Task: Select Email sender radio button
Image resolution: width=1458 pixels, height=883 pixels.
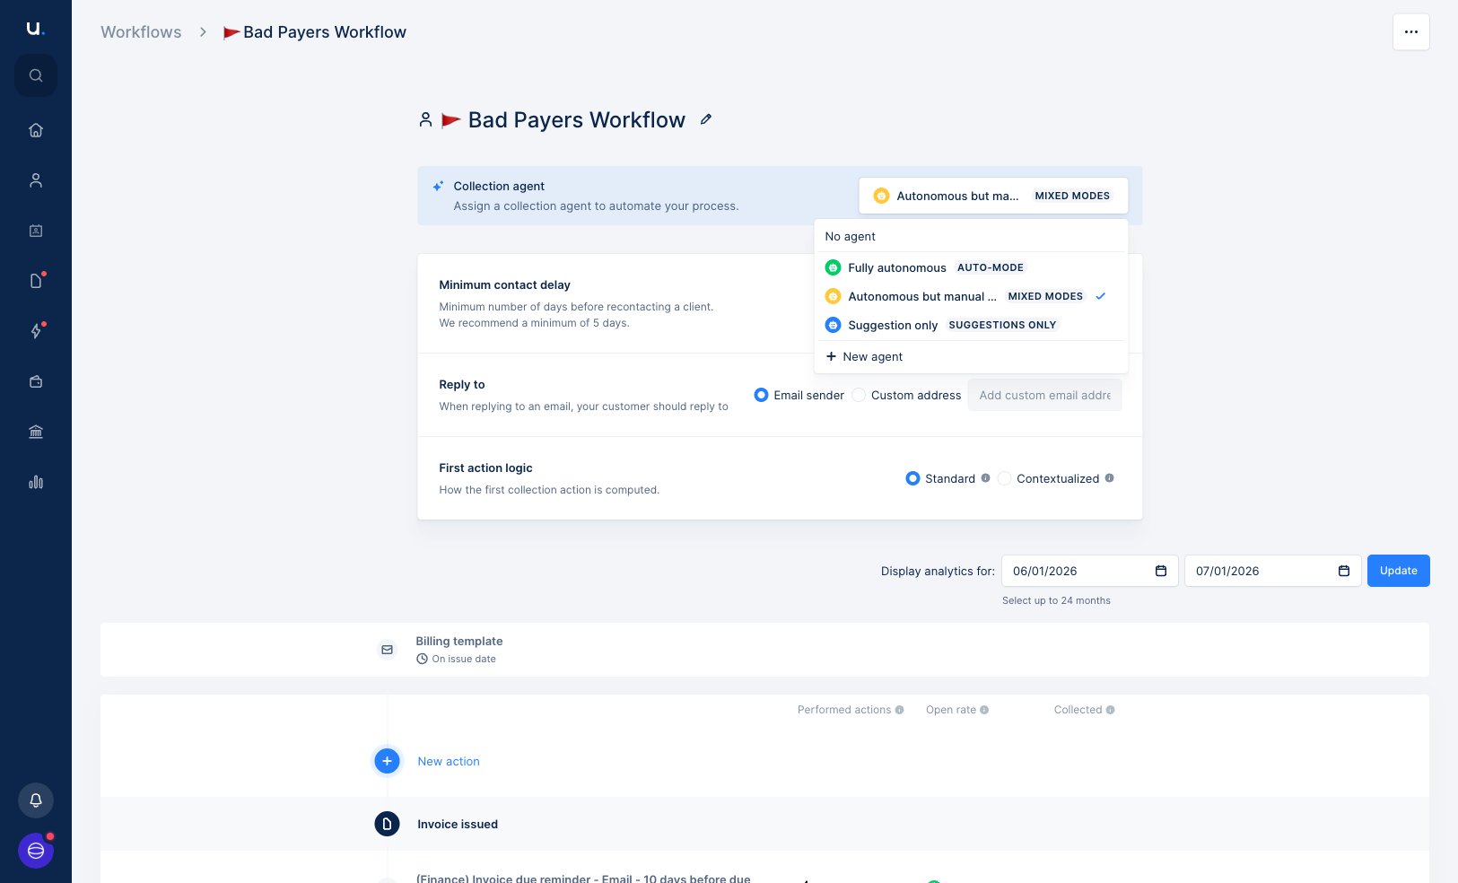Action: tap(761, 395)
